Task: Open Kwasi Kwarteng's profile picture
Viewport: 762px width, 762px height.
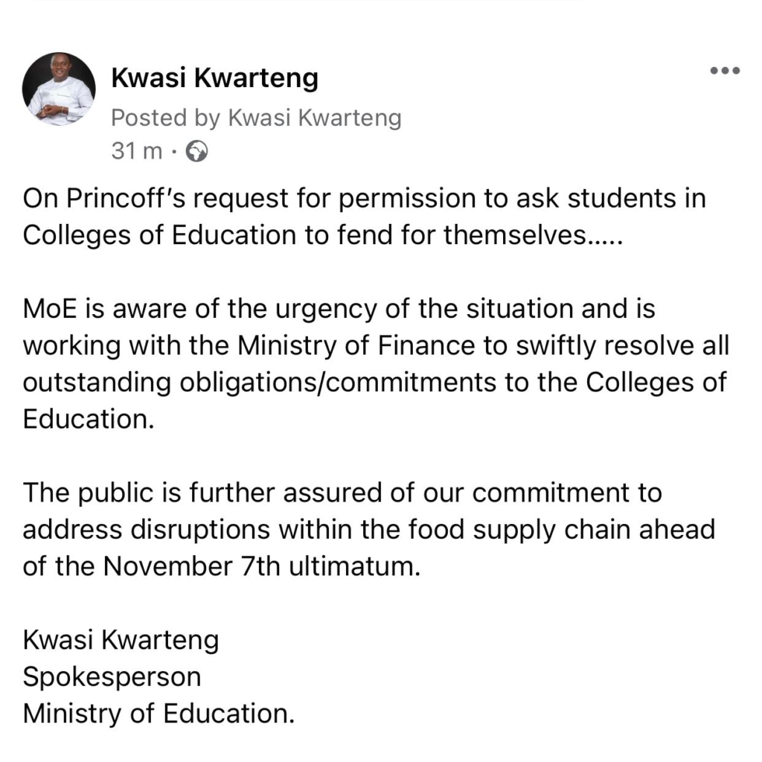Action: (59, 89)
